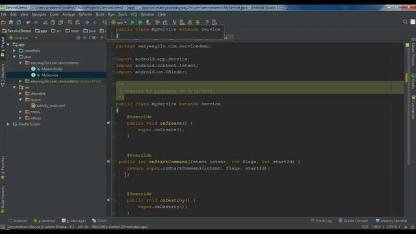Image resolution: width=416 pixels, height=234 pixels.
Task: Open the Terminal tool window
Action: click(x=18, y=221)
